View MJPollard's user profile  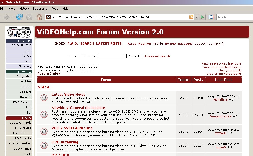[x=220, y=100]
